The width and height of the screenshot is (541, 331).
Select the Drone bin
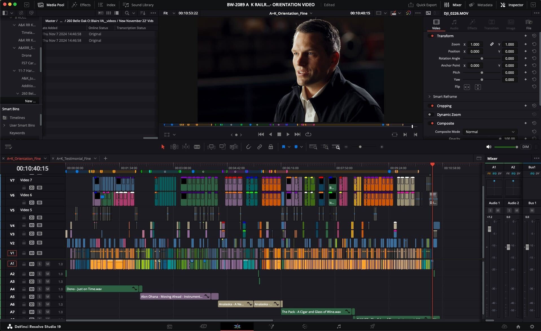(27, 56)
